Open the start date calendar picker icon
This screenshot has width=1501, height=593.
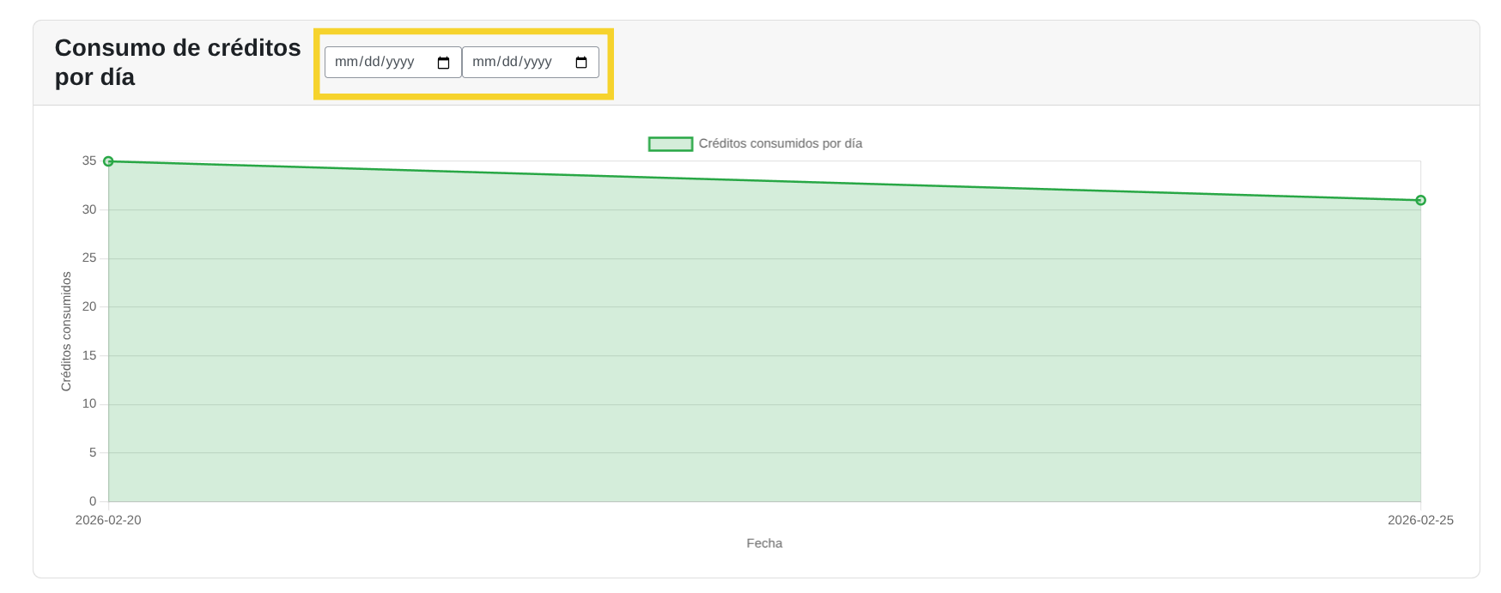point(443,63)
